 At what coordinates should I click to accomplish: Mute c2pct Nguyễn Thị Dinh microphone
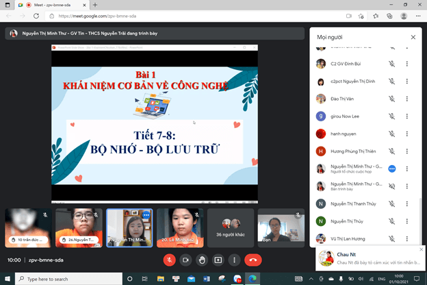point(392,82)
